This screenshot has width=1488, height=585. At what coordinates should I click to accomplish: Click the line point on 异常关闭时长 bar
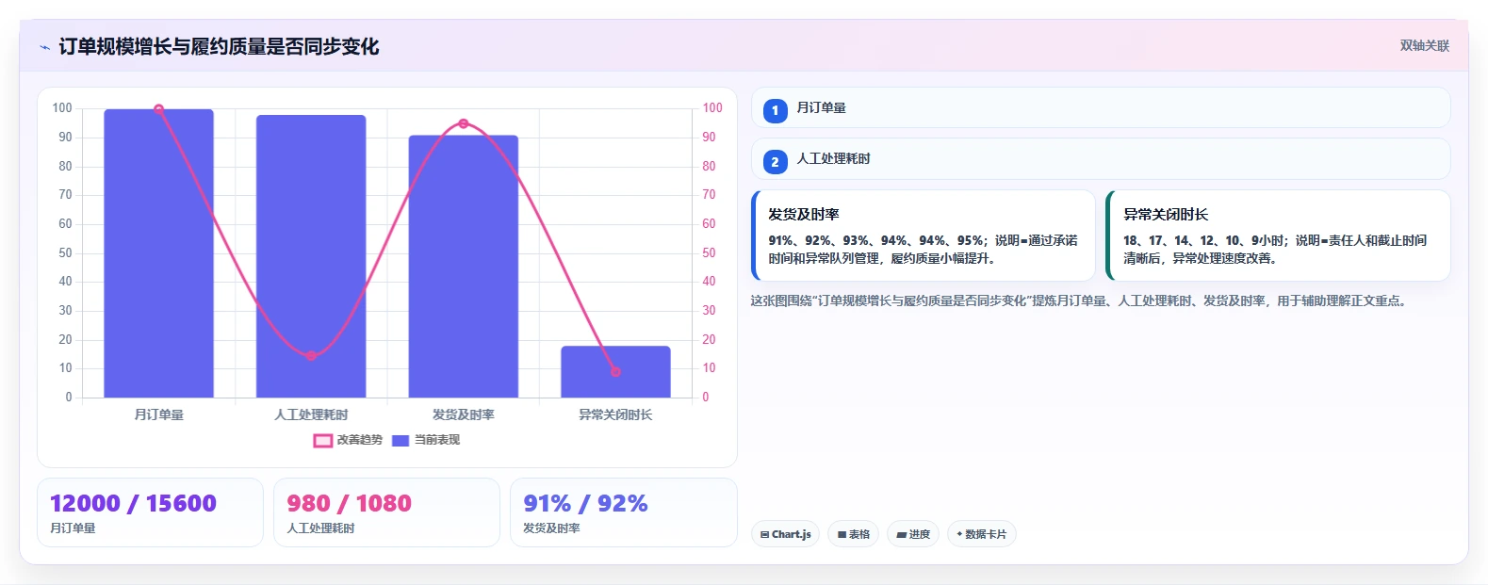point(615,371)
